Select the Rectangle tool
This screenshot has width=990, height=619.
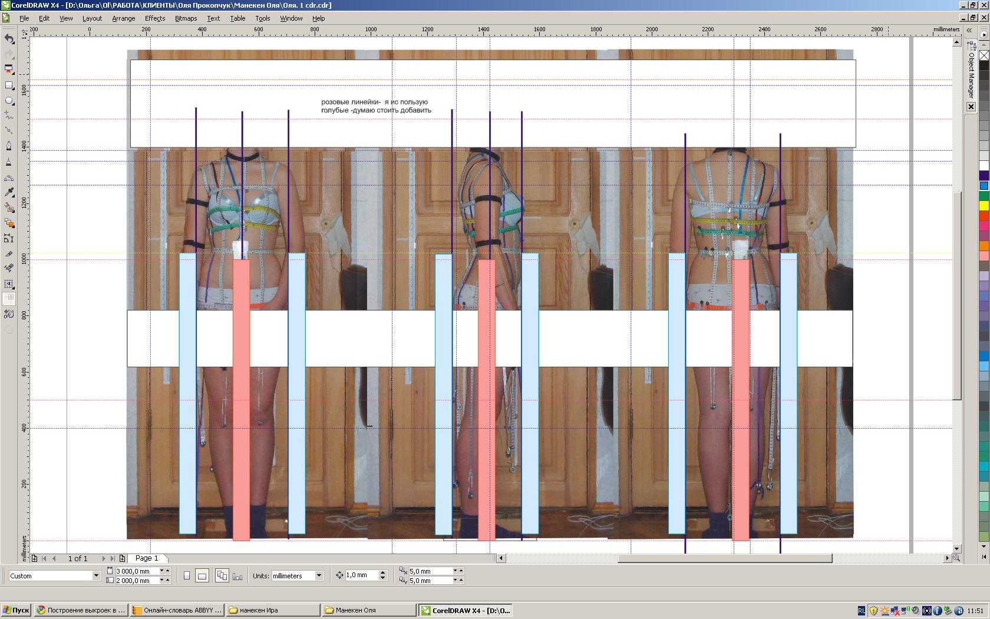(9, 85)
